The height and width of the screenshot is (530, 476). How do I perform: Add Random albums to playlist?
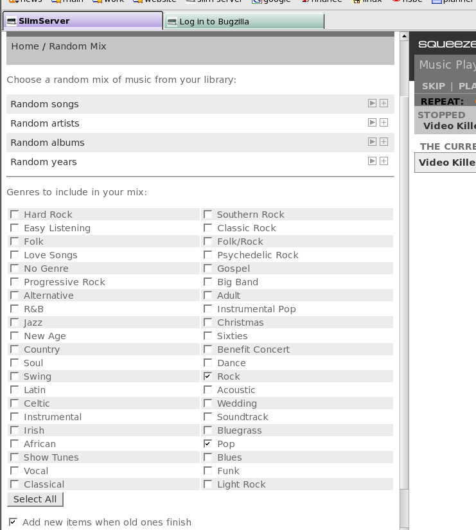point(383,142)
